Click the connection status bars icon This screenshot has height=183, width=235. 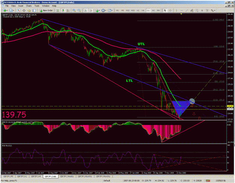coord(208,181)
